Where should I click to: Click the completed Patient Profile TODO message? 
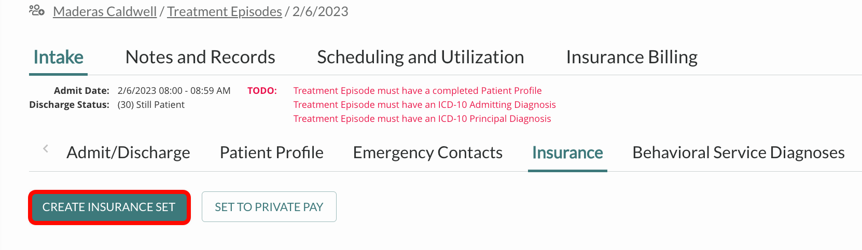[x=418, y=91]
